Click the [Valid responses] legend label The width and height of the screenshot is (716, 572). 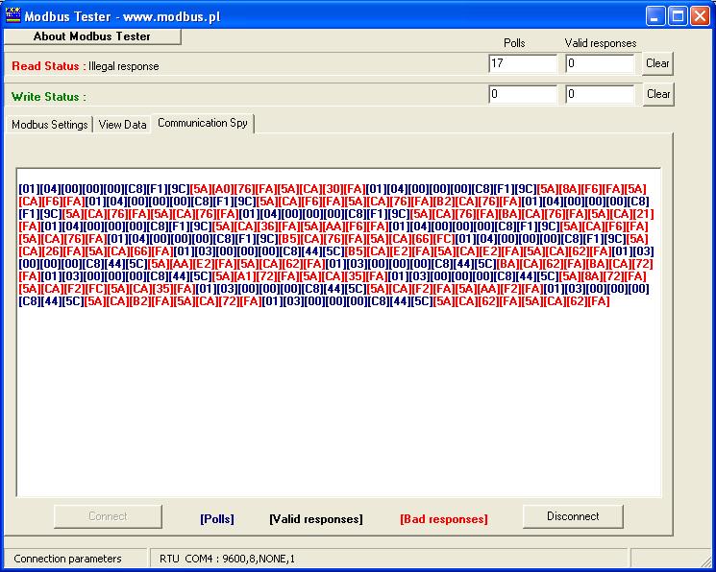point(316,519)
